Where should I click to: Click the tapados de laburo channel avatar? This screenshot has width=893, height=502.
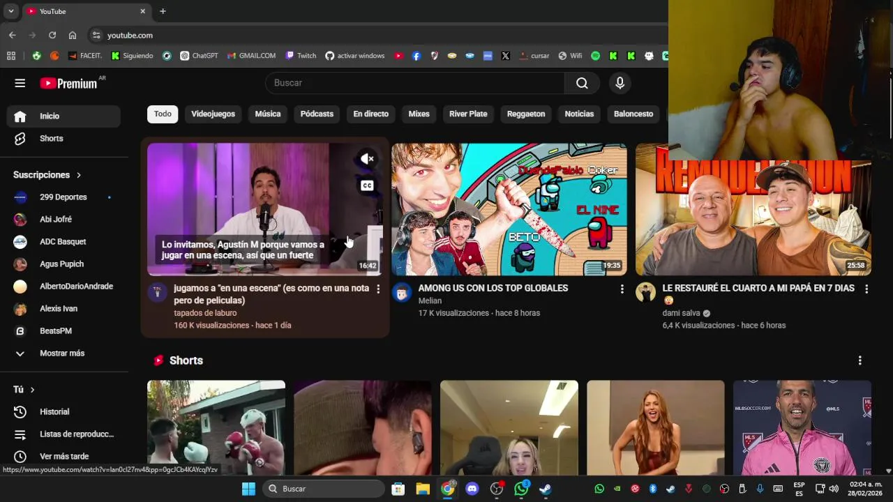click(x=158, y=292)
